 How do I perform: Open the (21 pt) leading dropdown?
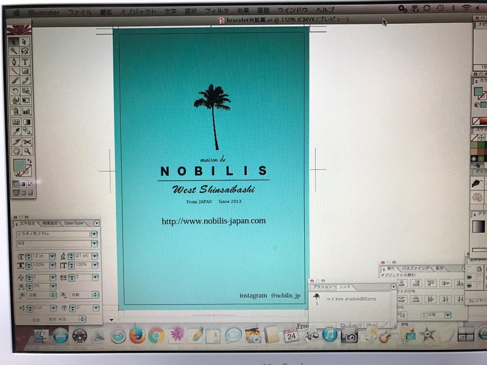(95, 256)
